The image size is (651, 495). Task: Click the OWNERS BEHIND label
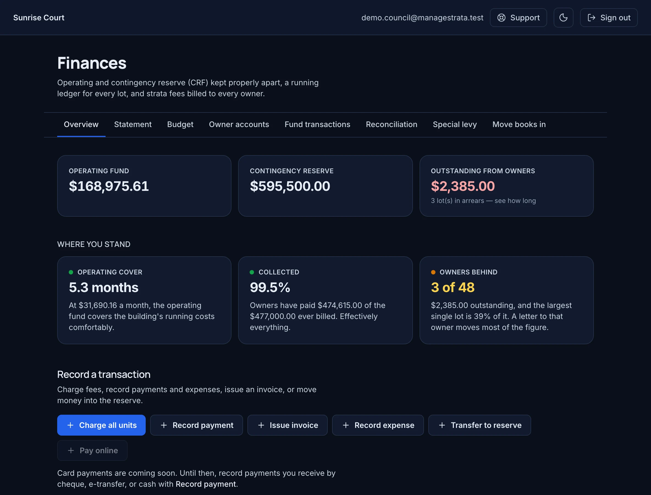468,272
